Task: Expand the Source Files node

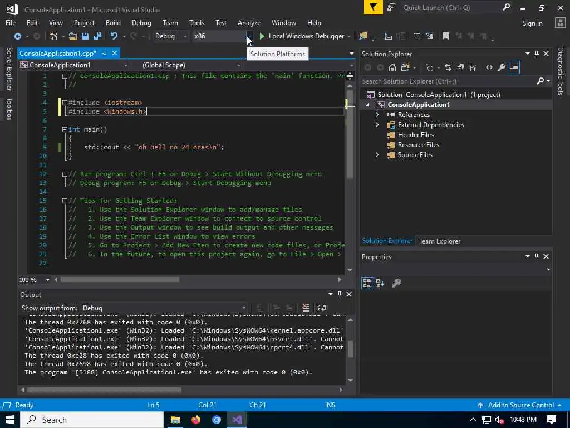Action: point(377,155)
